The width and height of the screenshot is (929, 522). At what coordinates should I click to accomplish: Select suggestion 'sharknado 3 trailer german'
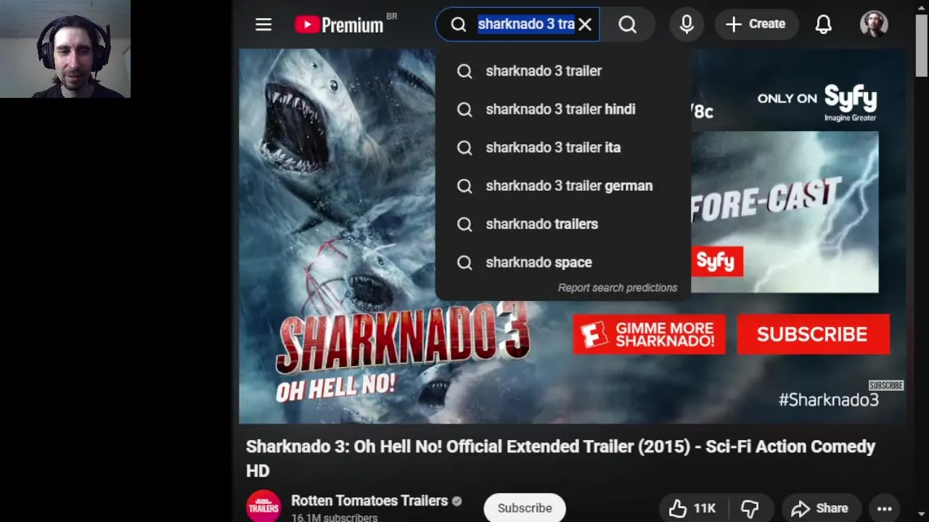click(563, 186)
